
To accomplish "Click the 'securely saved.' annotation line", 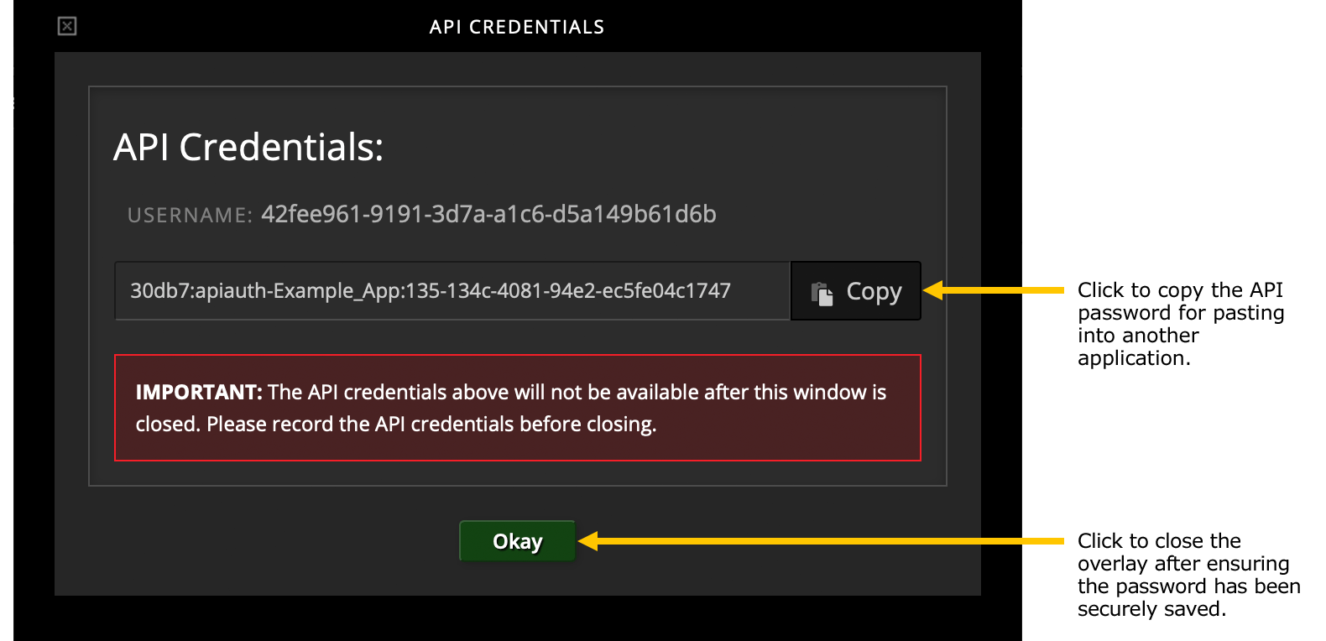I will tap(1151, 609).
